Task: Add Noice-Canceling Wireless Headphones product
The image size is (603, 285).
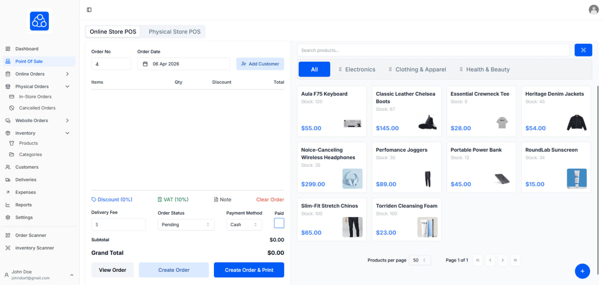Action: pyautogui.click(x=332, y=167)
